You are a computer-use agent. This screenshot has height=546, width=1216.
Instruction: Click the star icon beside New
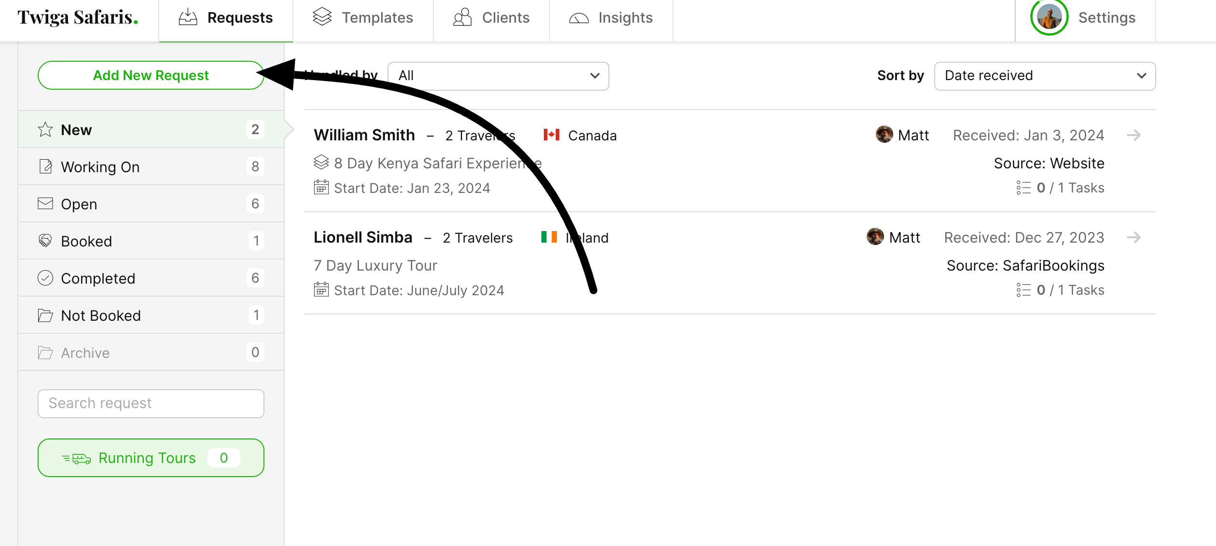pyautogui.click(x=45, y=129)
